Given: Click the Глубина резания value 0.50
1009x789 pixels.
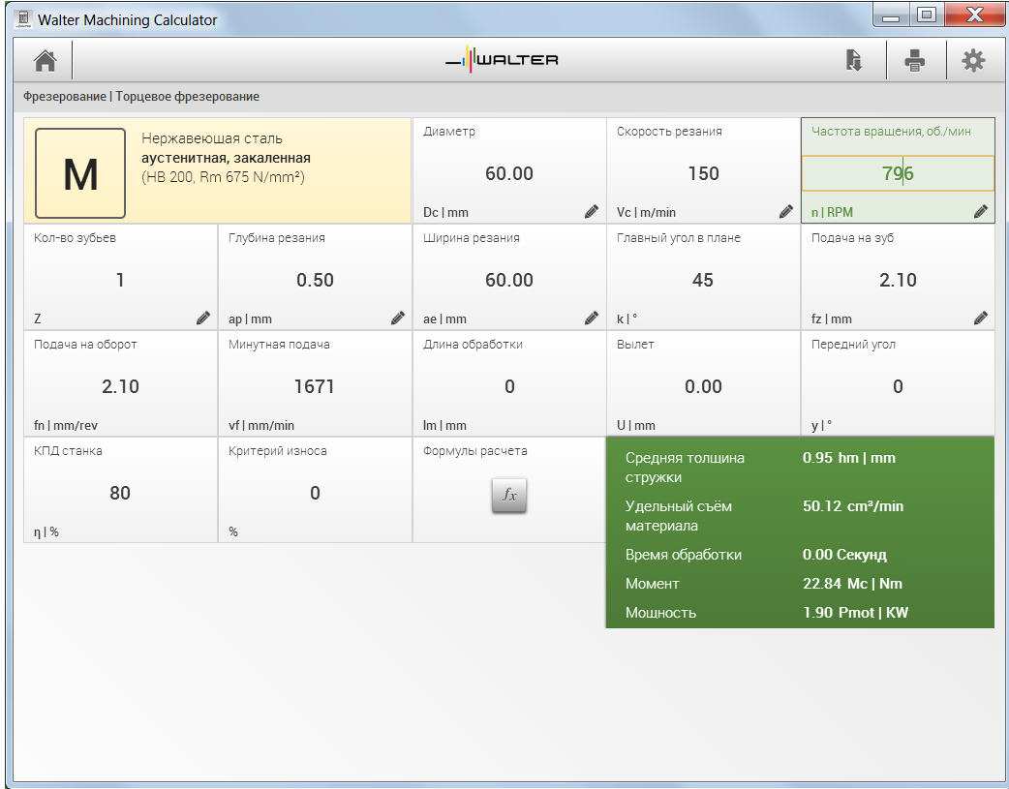Looking at the screenshot, I should click(x=315, y=280).
